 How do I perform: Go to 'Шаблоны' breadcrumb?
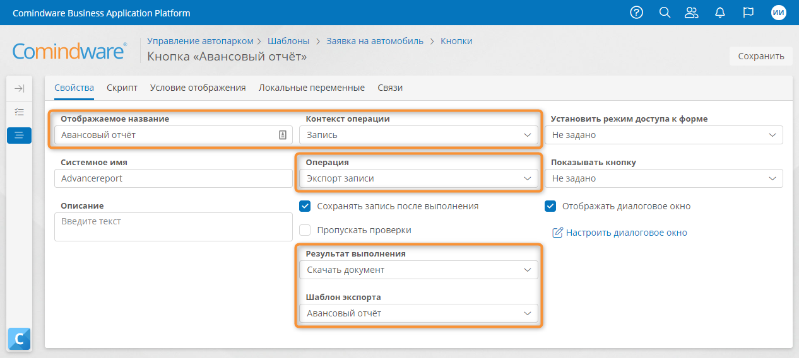click(288, 41)
